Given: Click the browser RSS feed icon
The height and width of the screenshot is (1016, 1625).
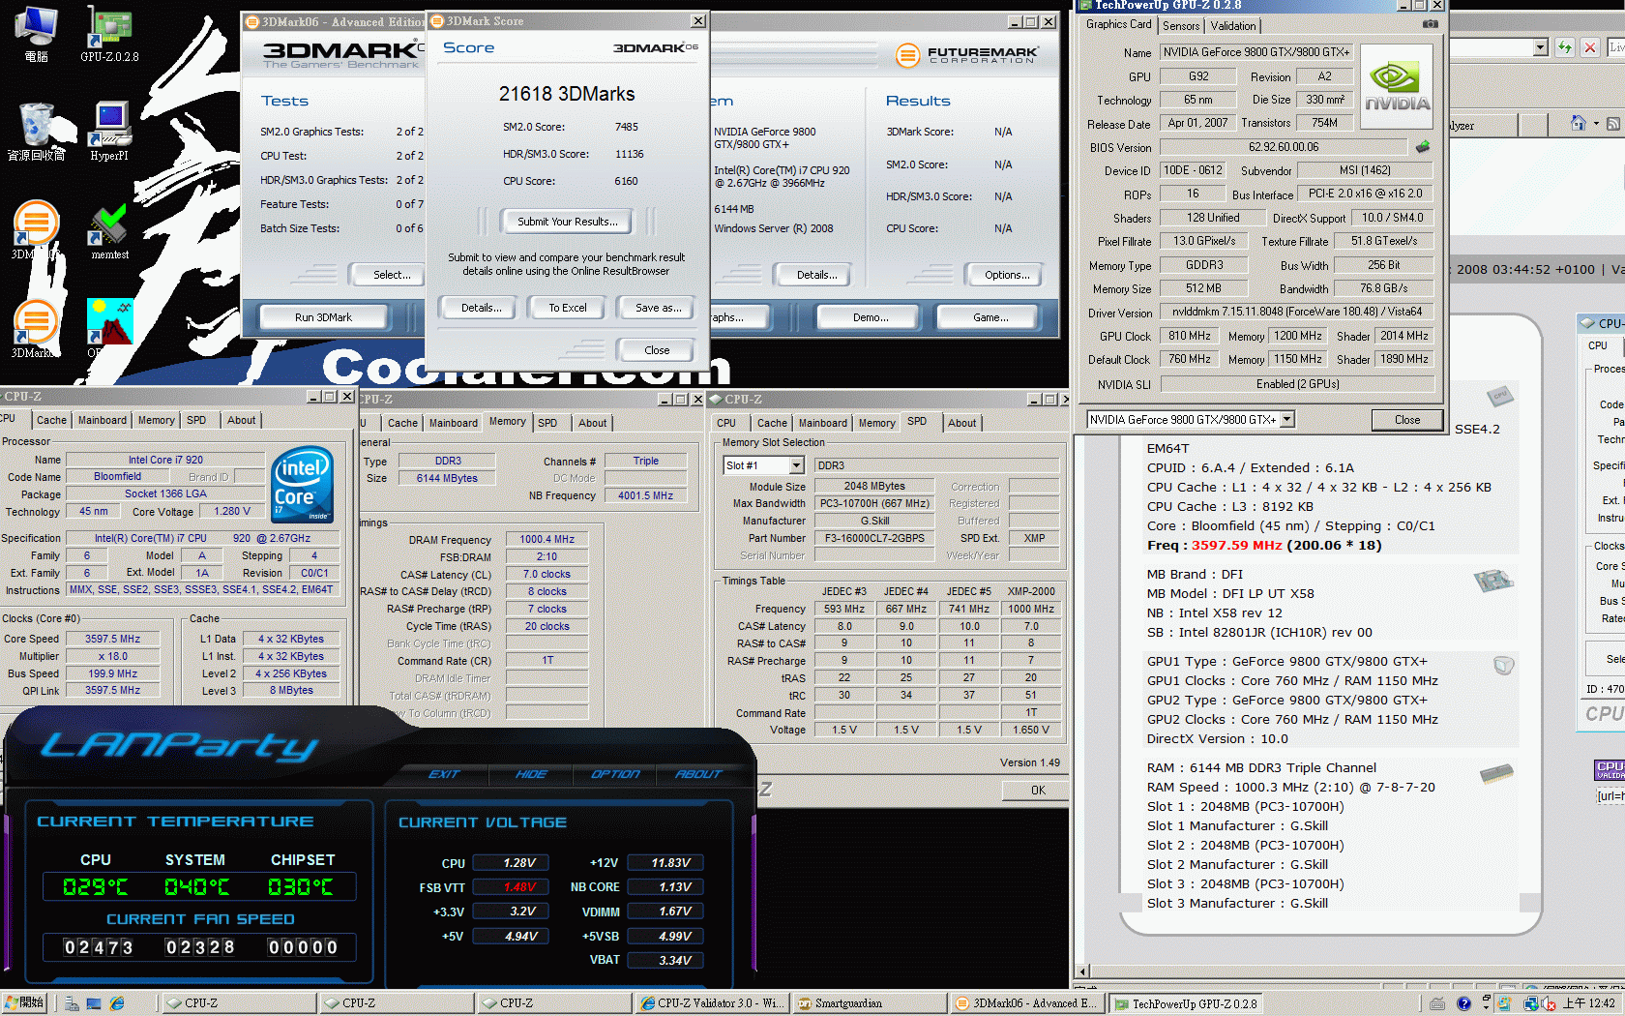Looking at the screenshot, I should 1613,124.
